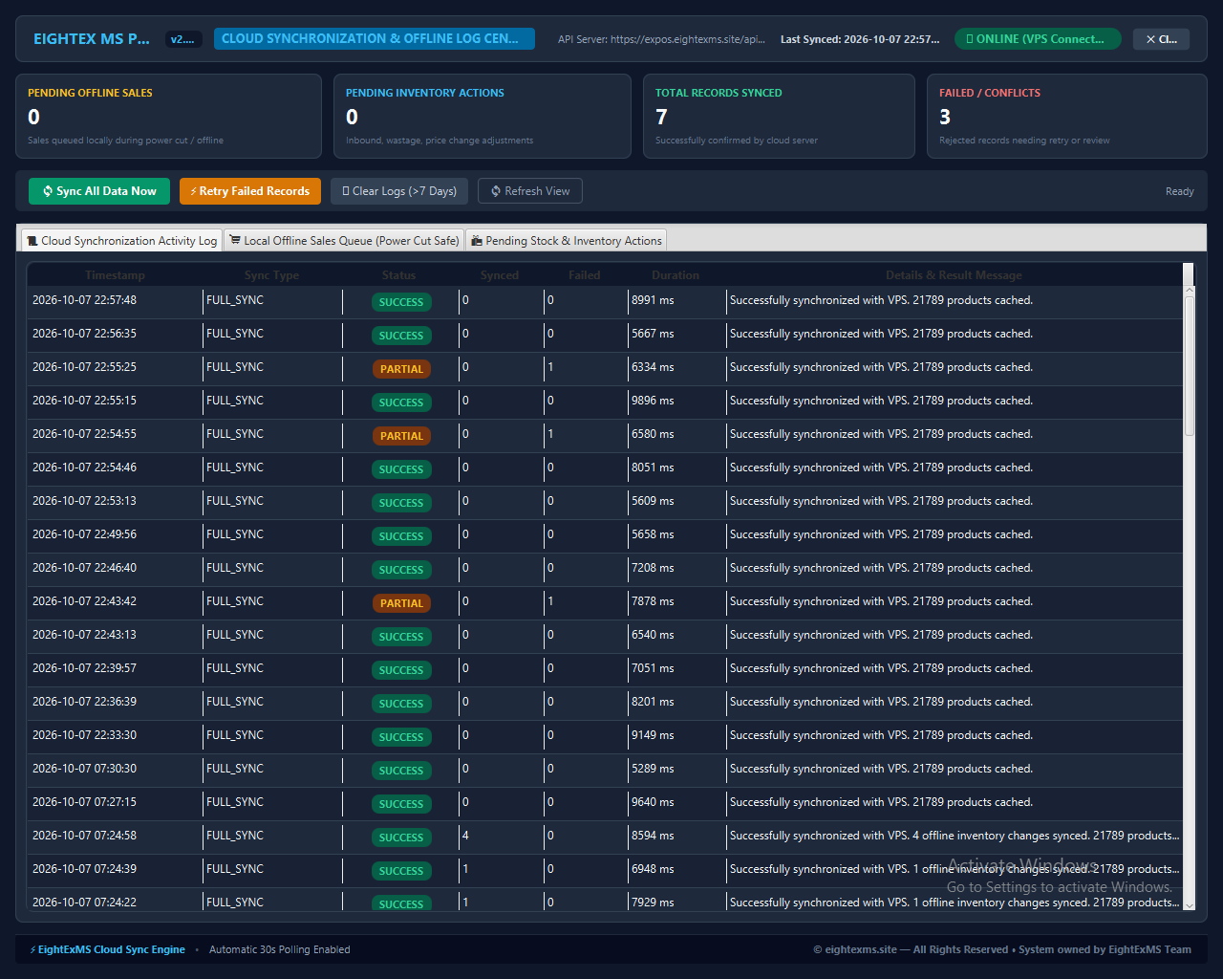Click FULL_SYNC in the 07:30:30 row
The width and height of the screenshot is (1223, 979).
[235, 769]
